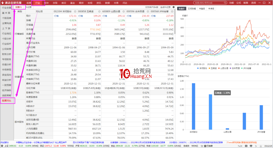Open the PK记录 tab
Viewport: 273px width, 148px height.
28,7
